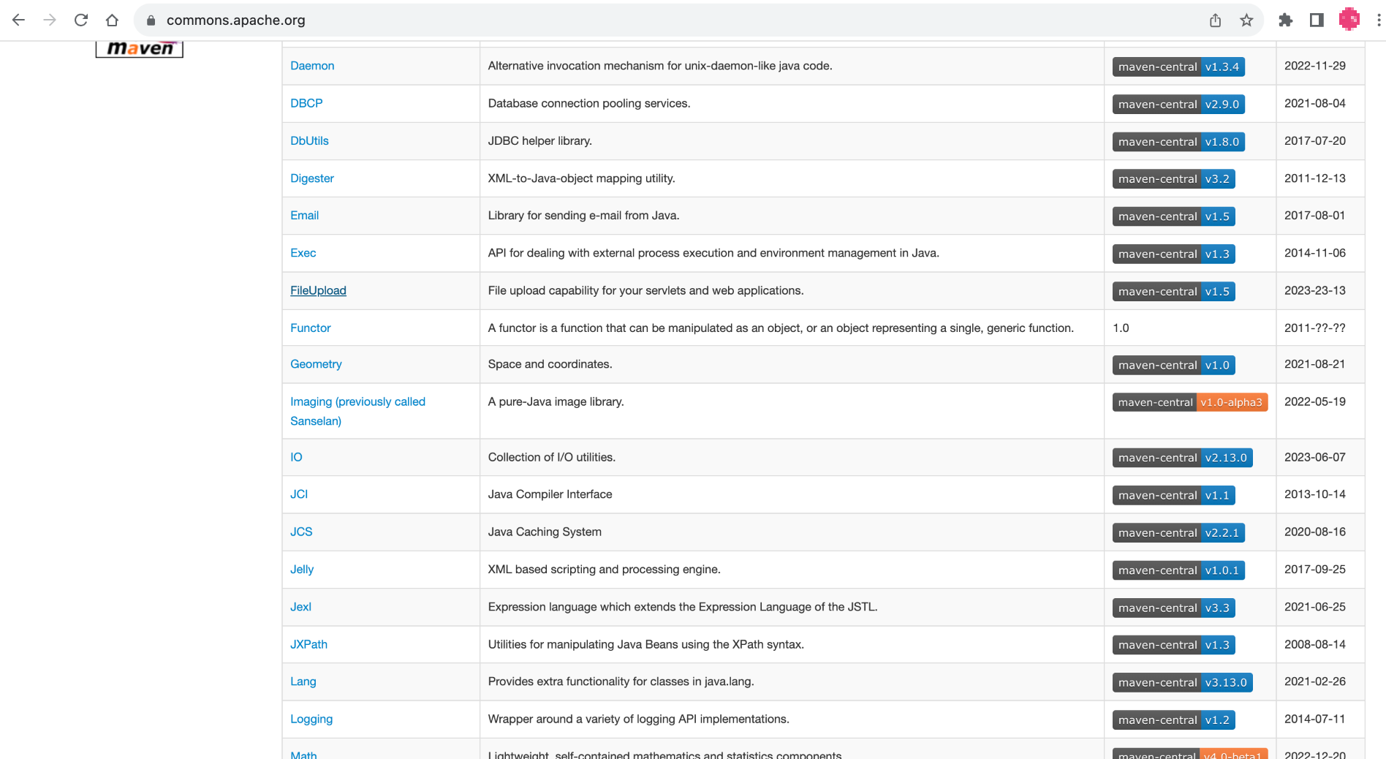Toggle the browser side panel
1386x759 pixels.
(x=1317, y=20)
